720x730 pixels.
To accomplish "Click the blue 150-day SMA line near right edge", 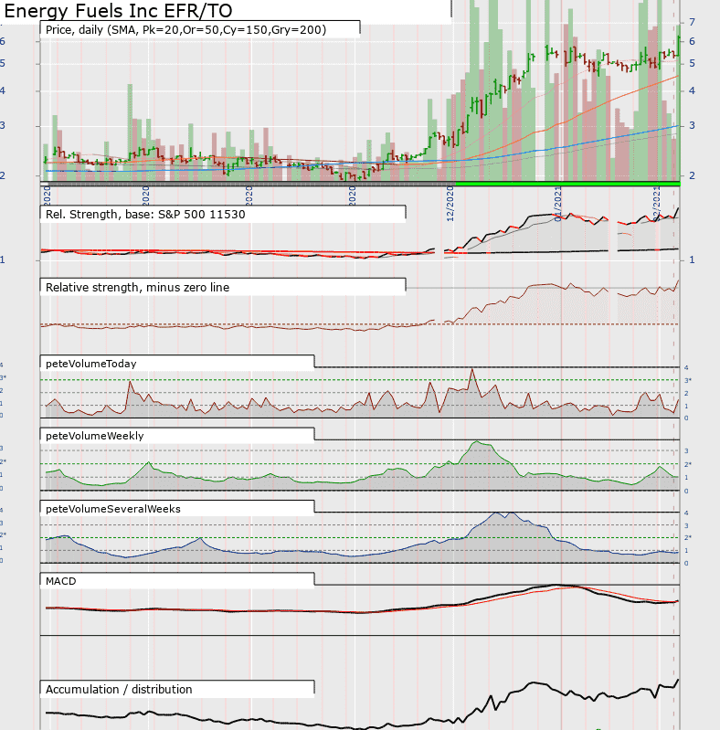I will 671,127.
